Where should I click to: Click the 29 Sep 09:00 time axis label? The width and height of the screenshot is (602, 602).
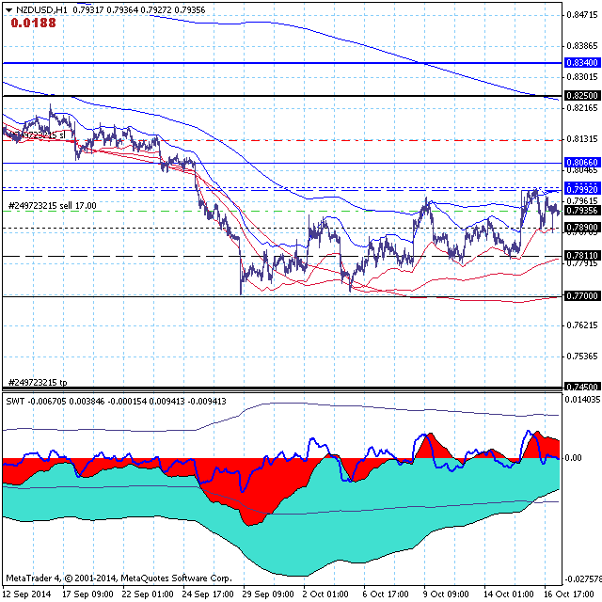pyautogui.click(x=268, y=594)
